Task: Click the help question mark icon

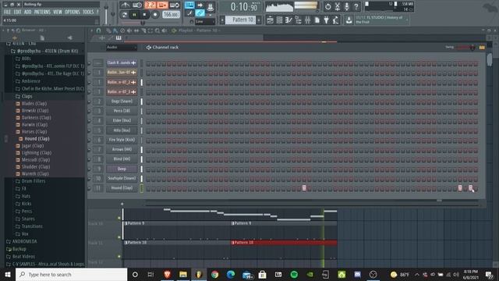Action: coord(356,6)
